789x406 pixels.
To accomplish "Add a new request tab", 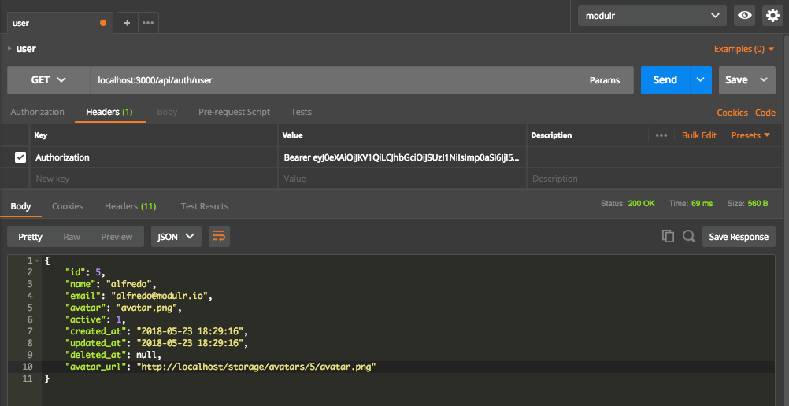I will tap(127, 23).
